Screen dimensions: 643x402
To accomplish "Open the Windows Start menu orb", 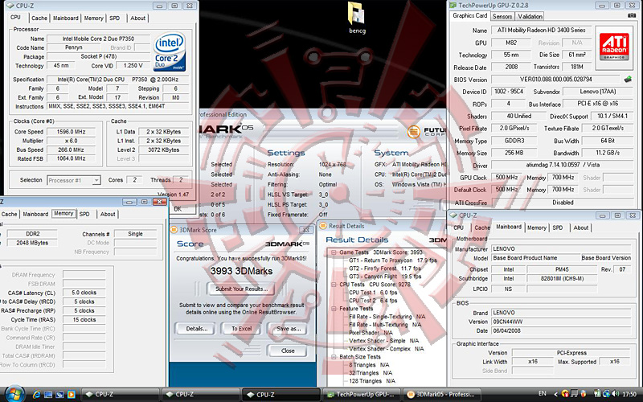I will (x=14, y=394).
